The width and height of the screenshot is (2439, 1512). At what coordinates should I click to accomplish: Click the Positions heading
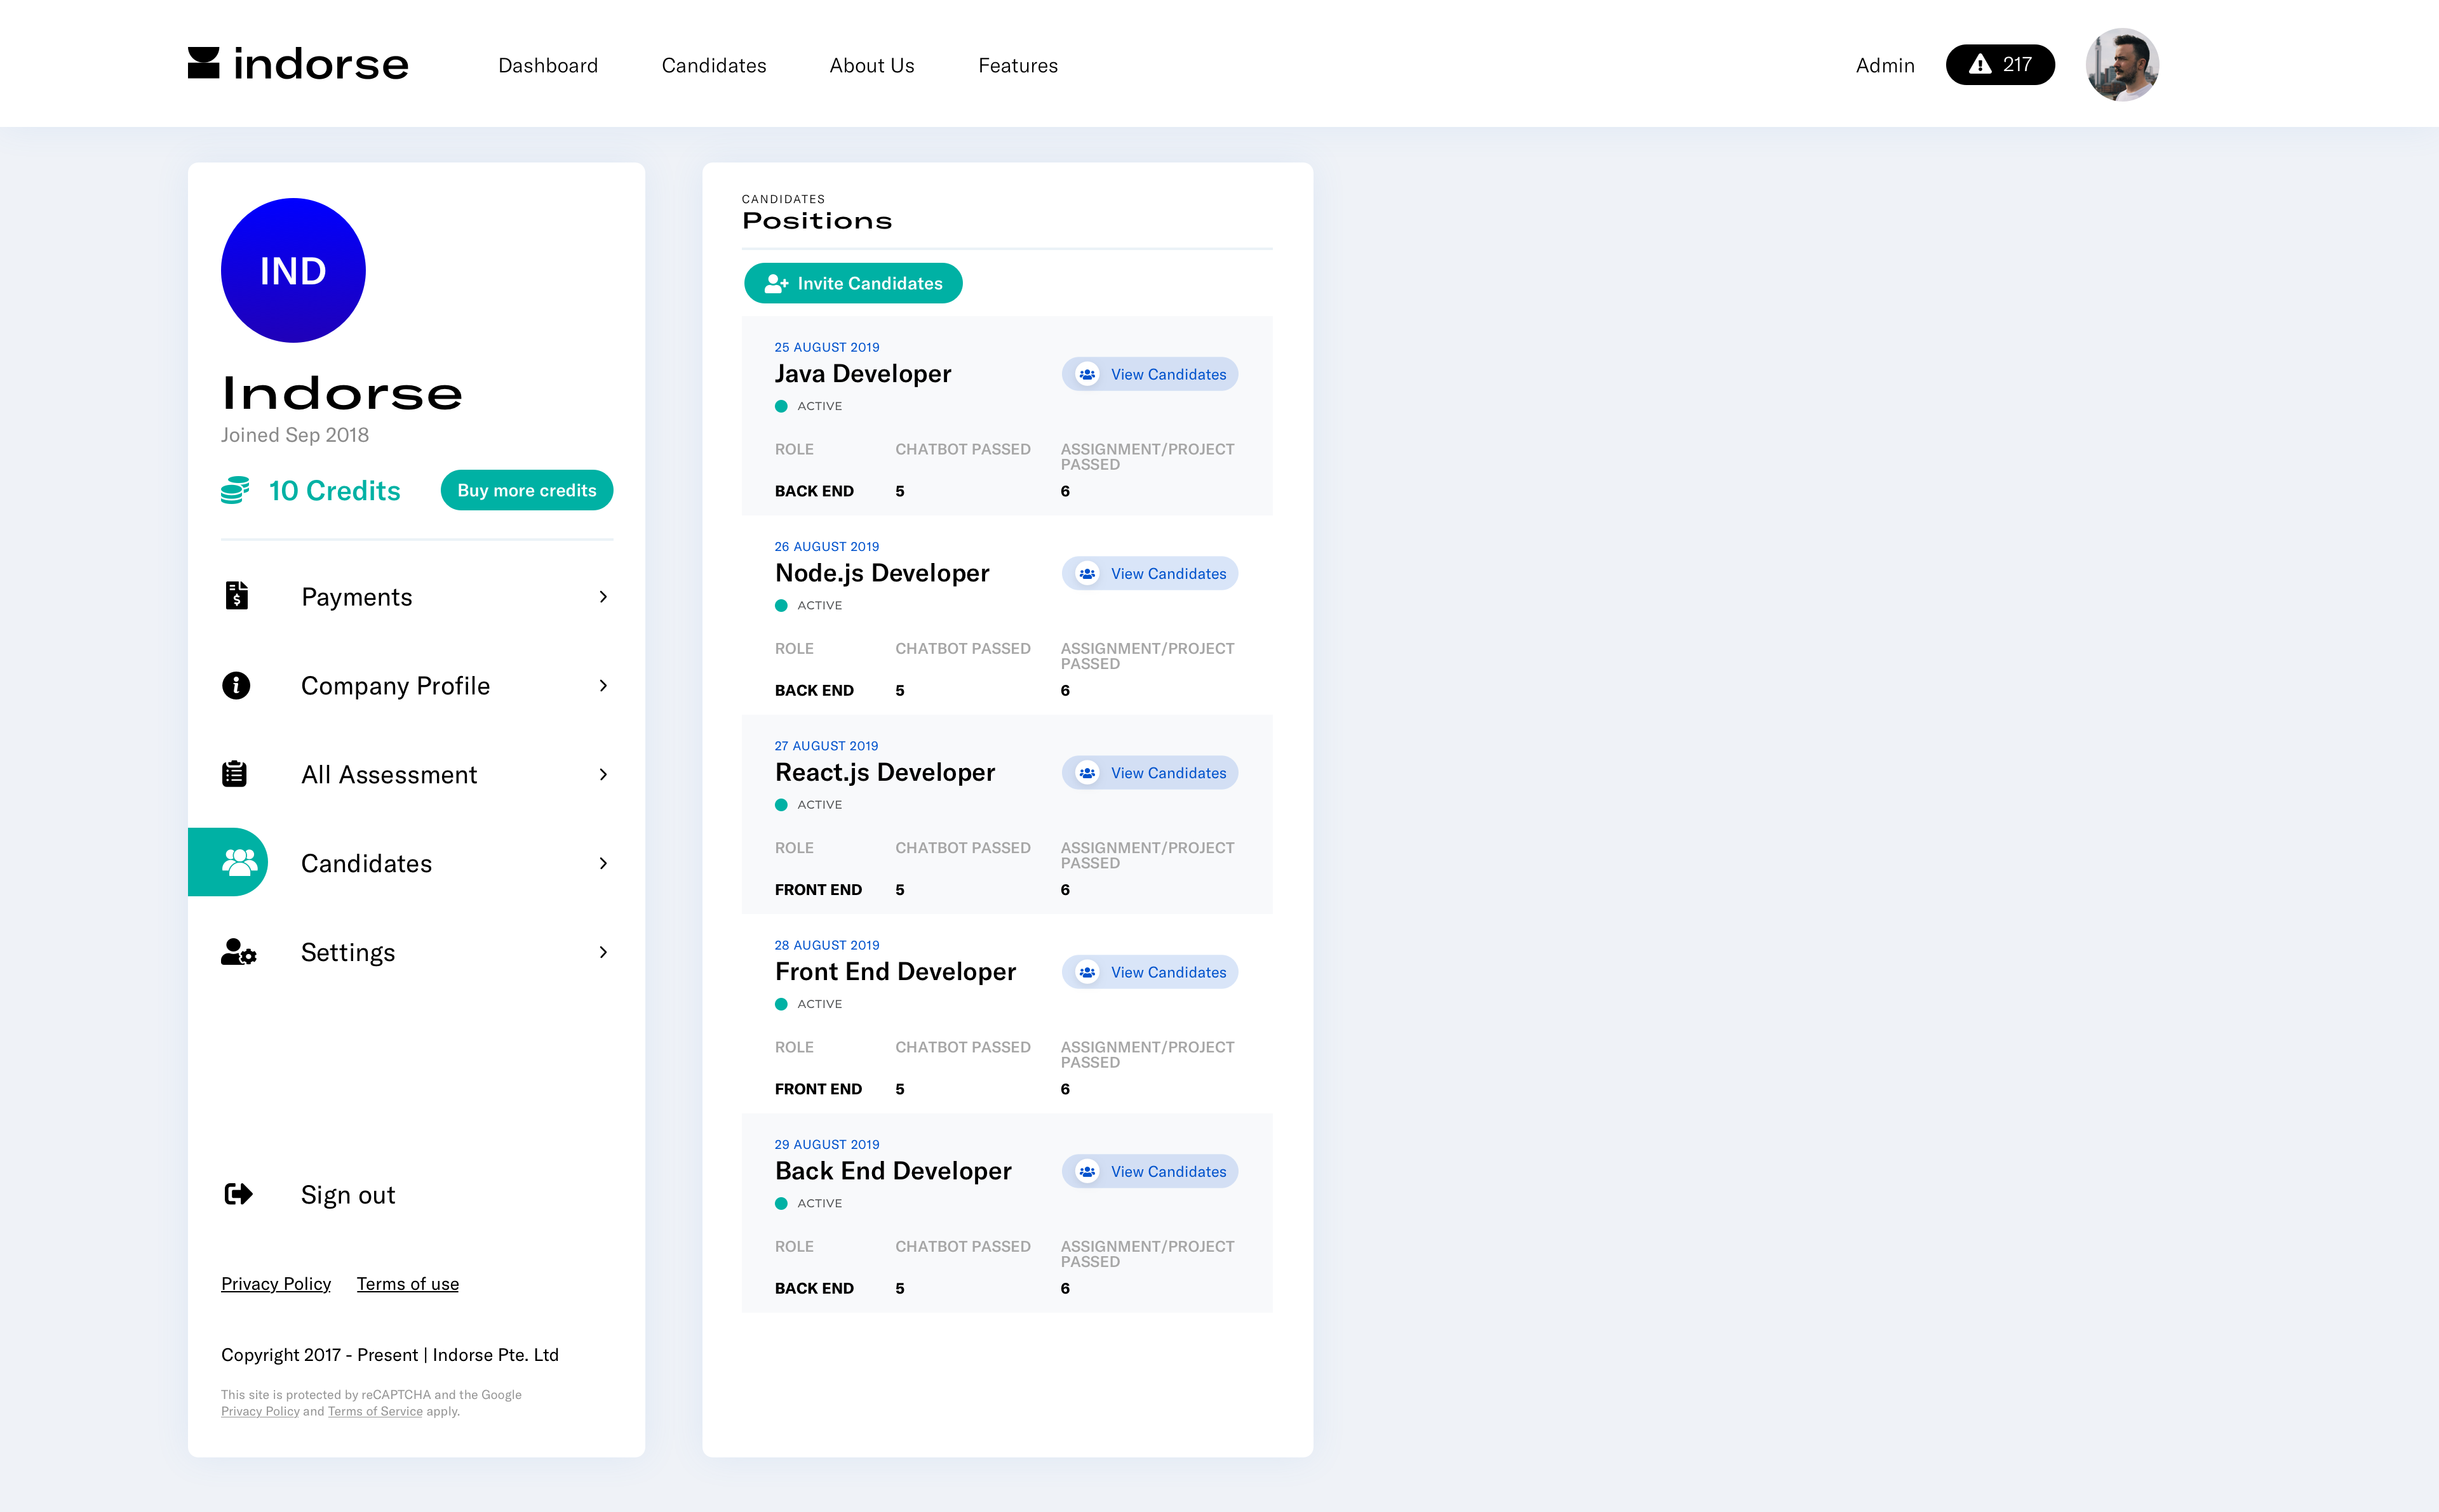[x=816, y=221]
